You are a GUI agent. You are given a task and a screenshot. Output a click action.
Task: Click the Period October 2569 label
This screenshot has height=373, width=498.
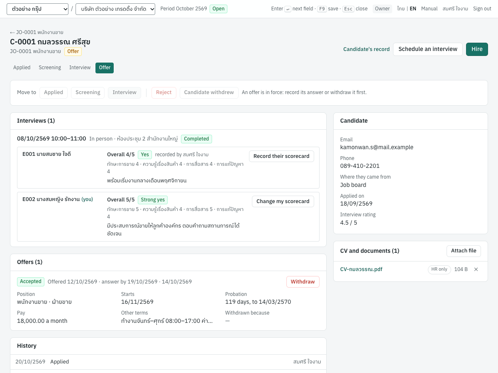tap(183, 9)
